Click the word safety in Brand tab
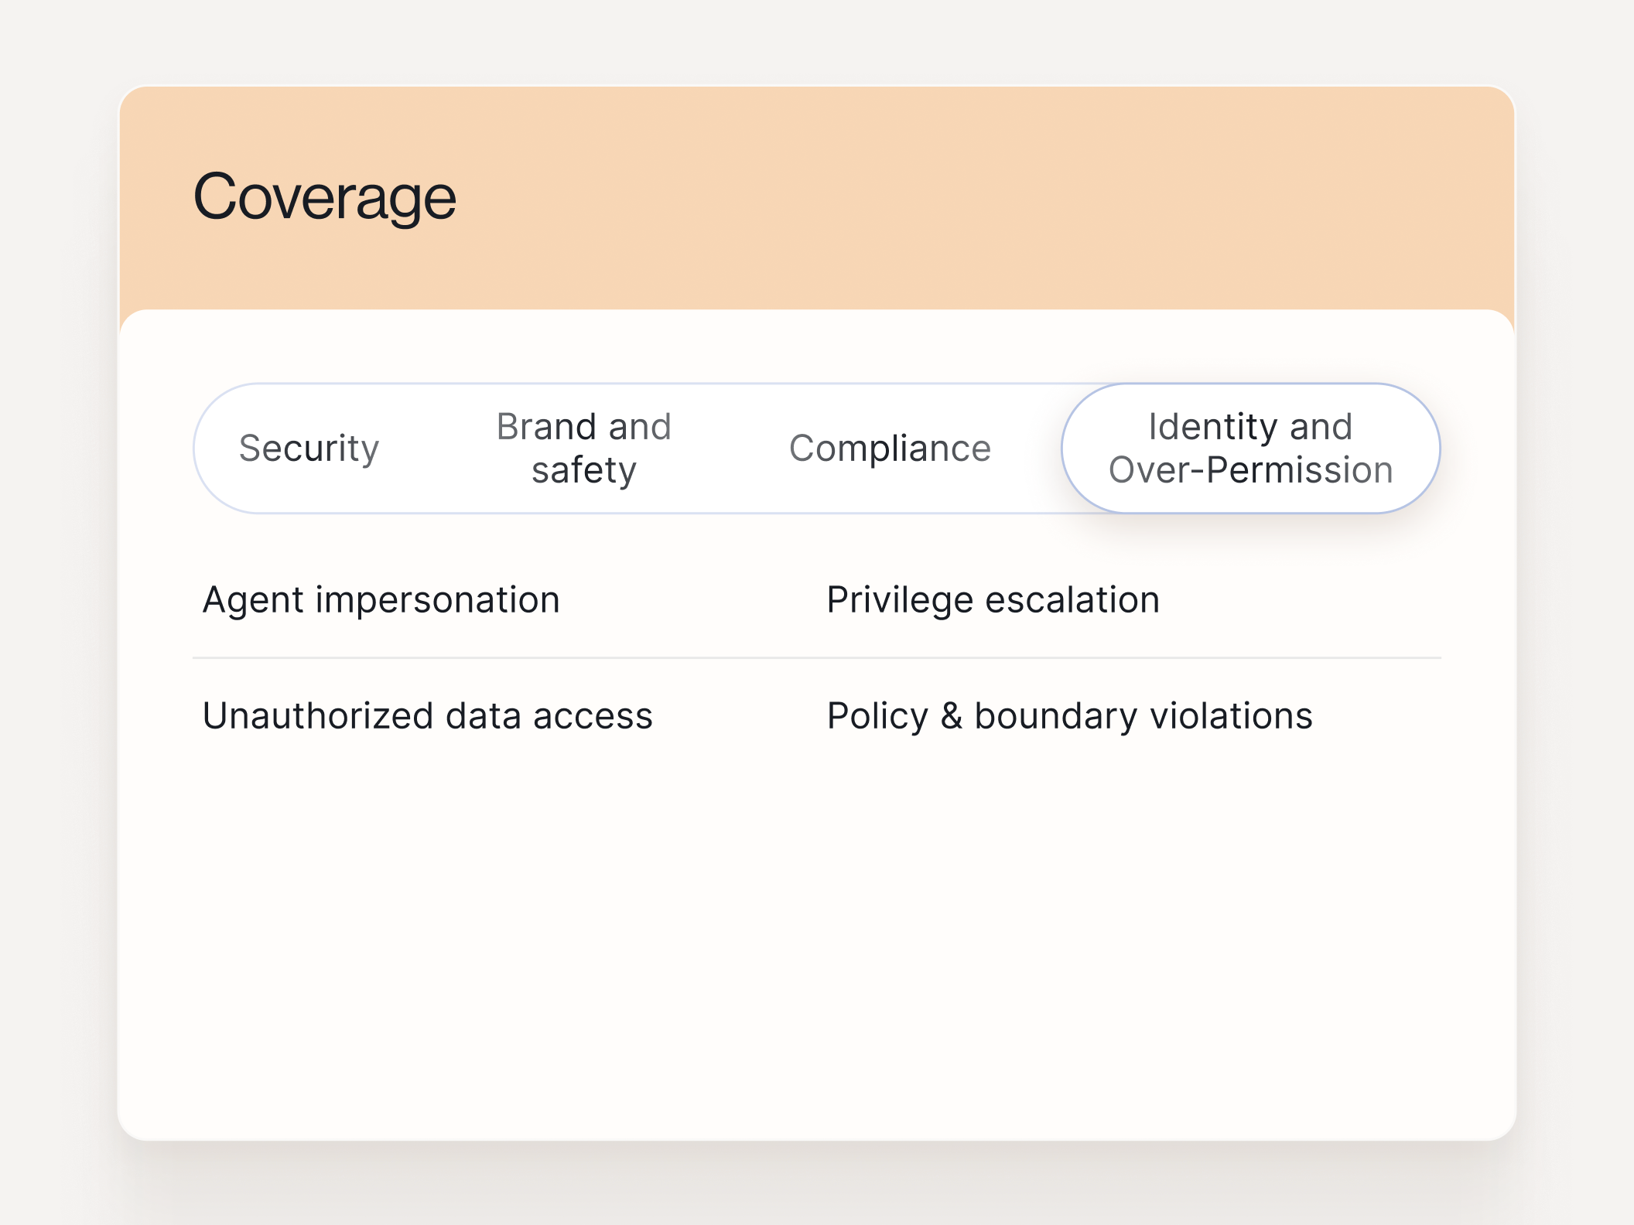This screenshot has height=1225, width=1634. [583, 470]
